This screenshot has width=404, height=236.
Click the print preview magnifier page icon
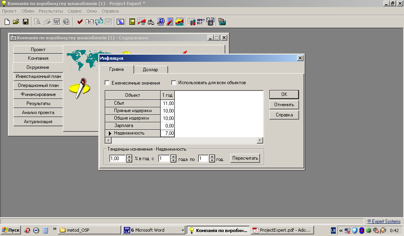(x=37, y=22)
